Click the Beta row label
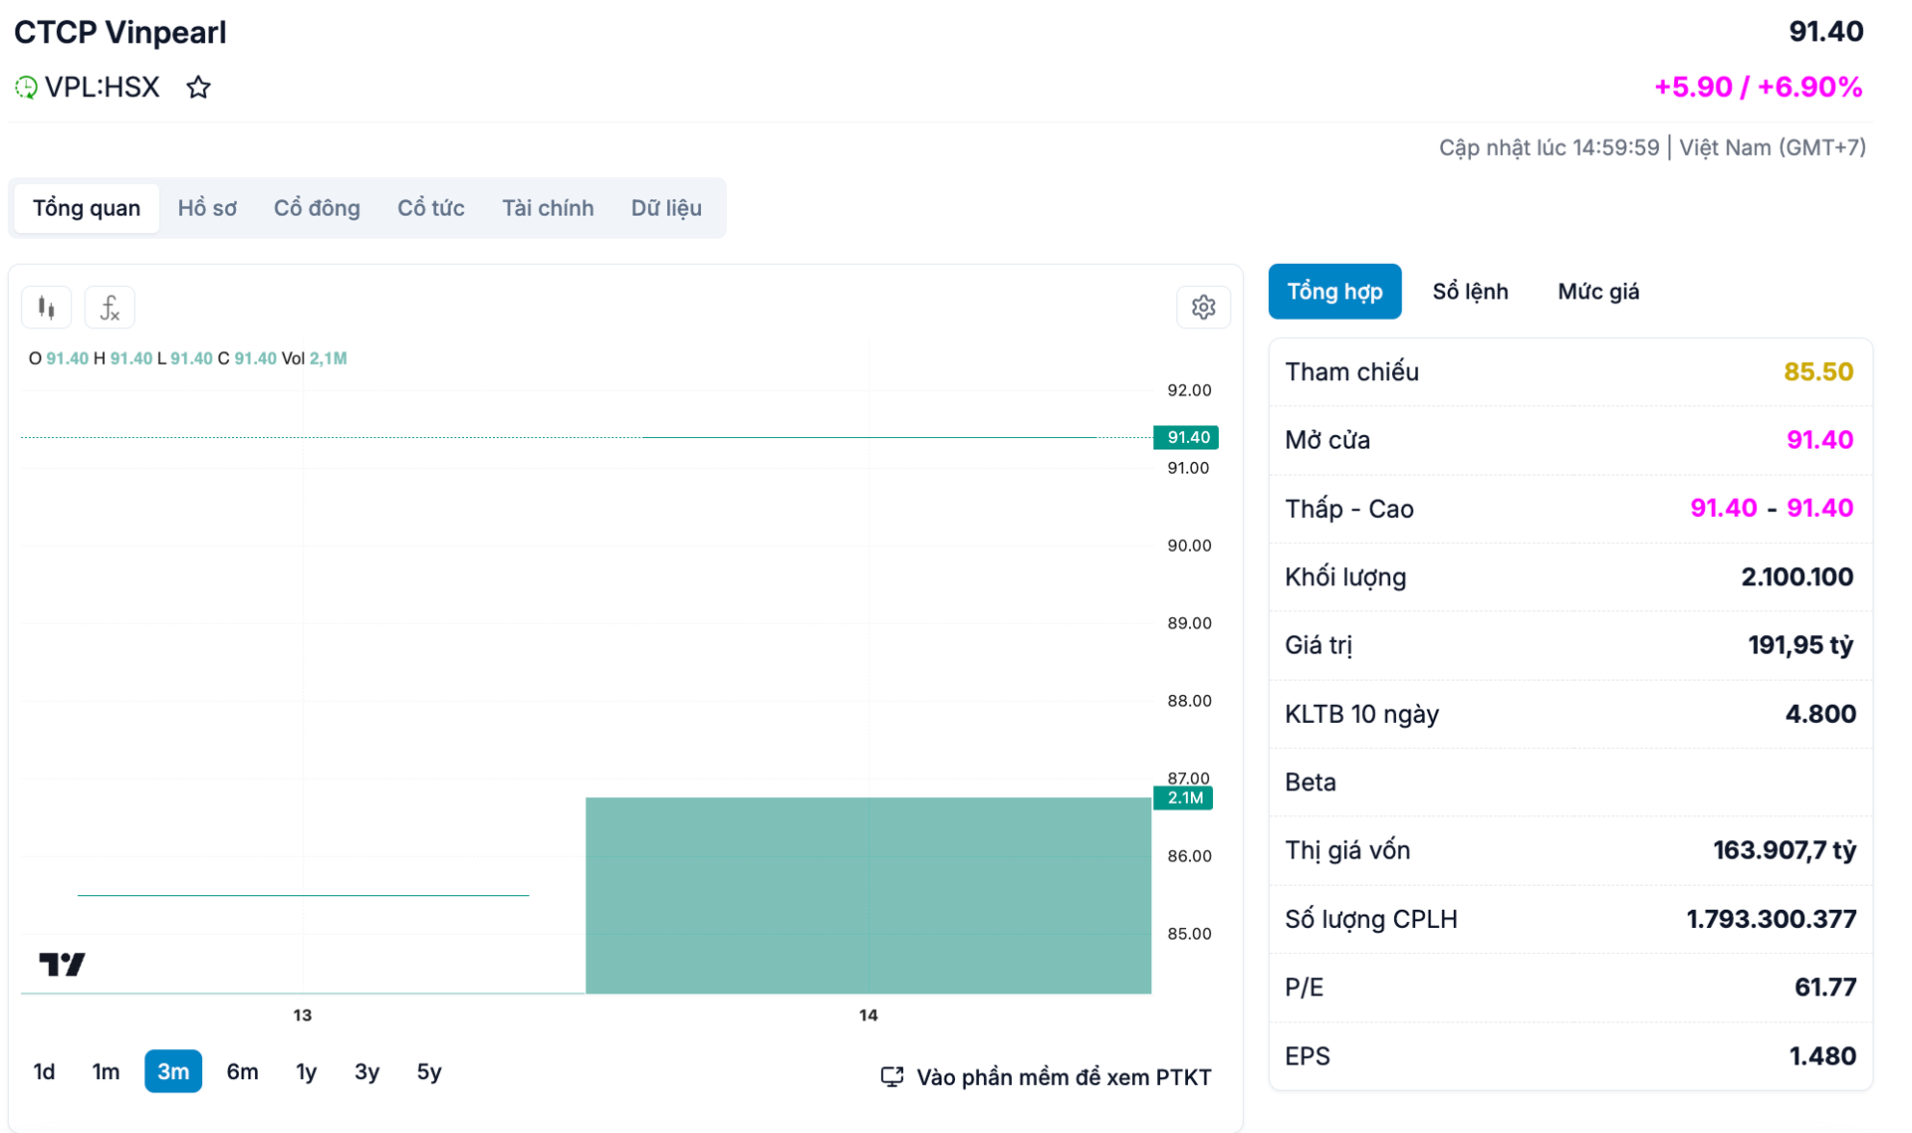The image size is (1912, 1133). (1311, 783)
